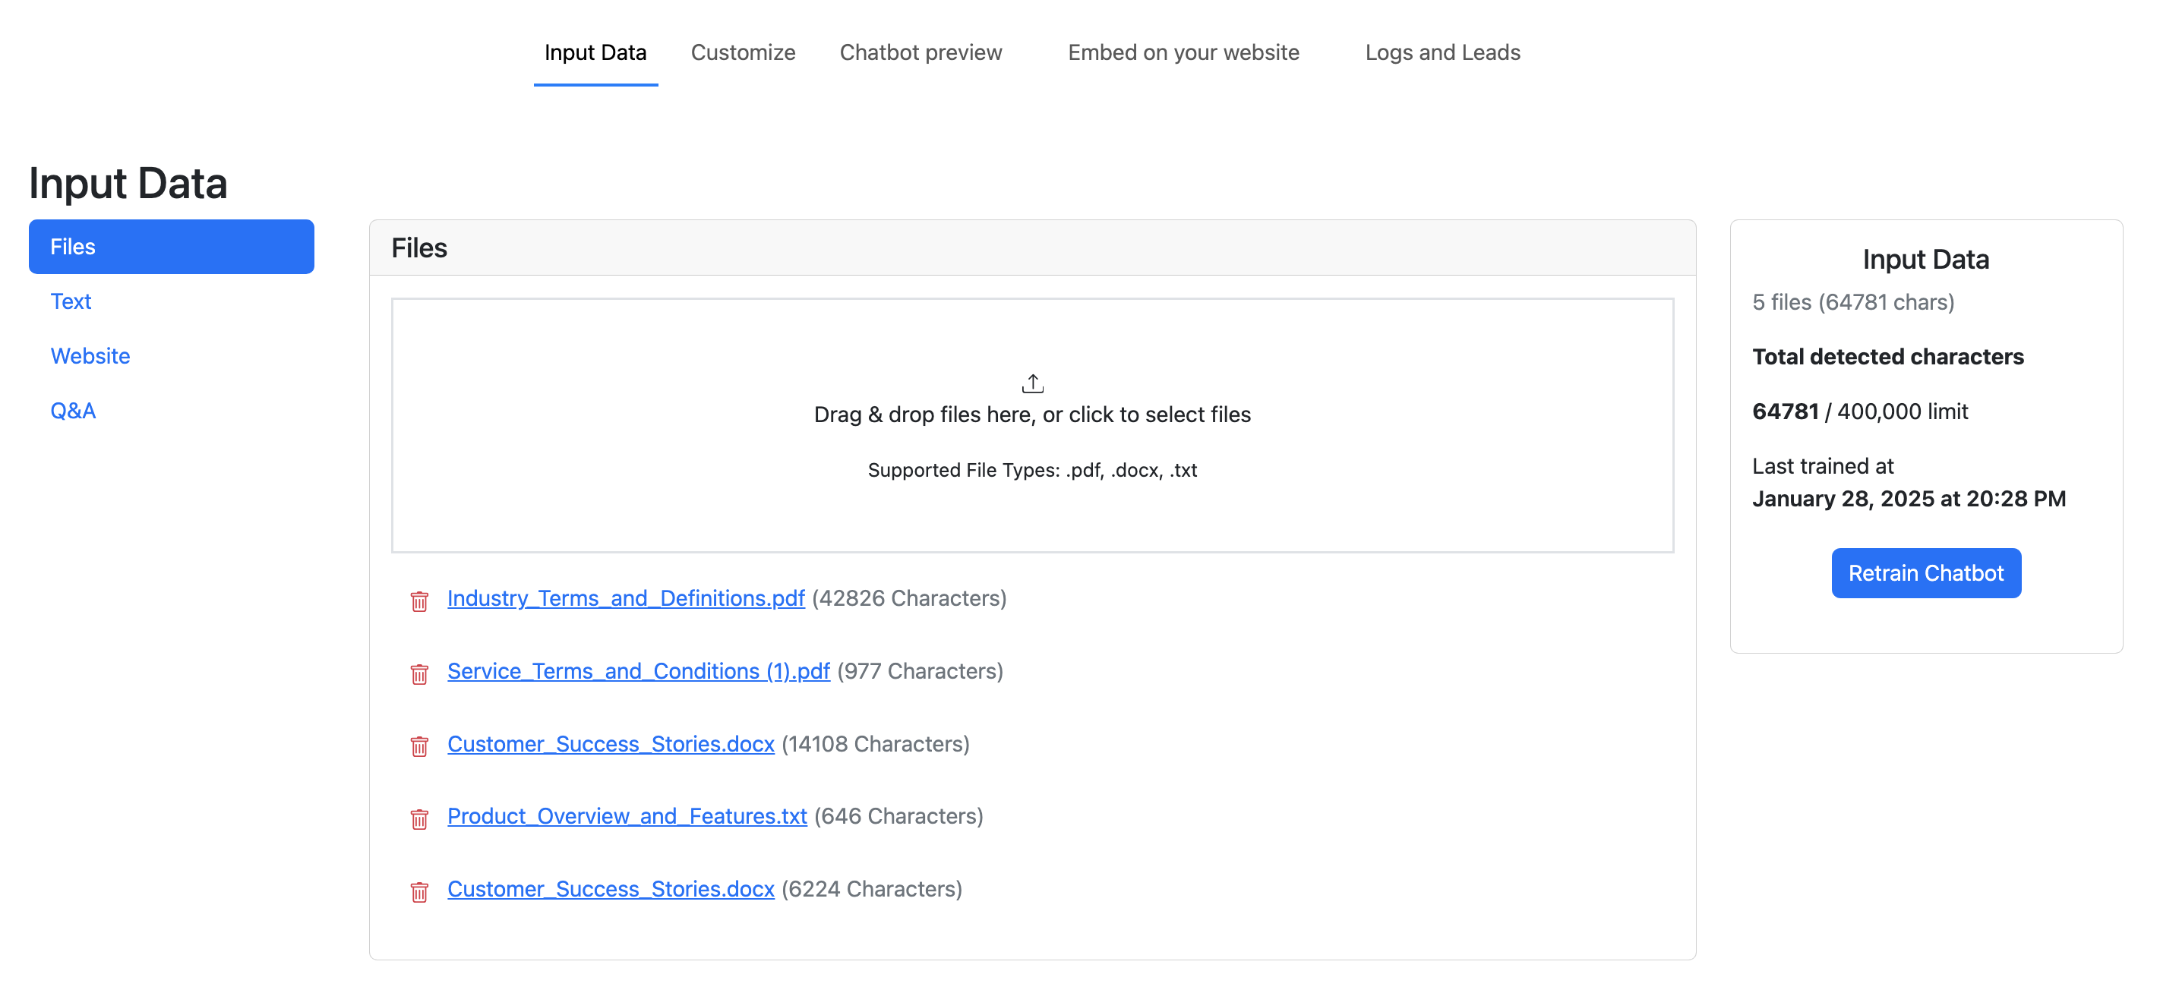The width and height of the screenshot is (2160, 993).
Task: Click the Retrain Chatbot button
Action: [1926, 573]
